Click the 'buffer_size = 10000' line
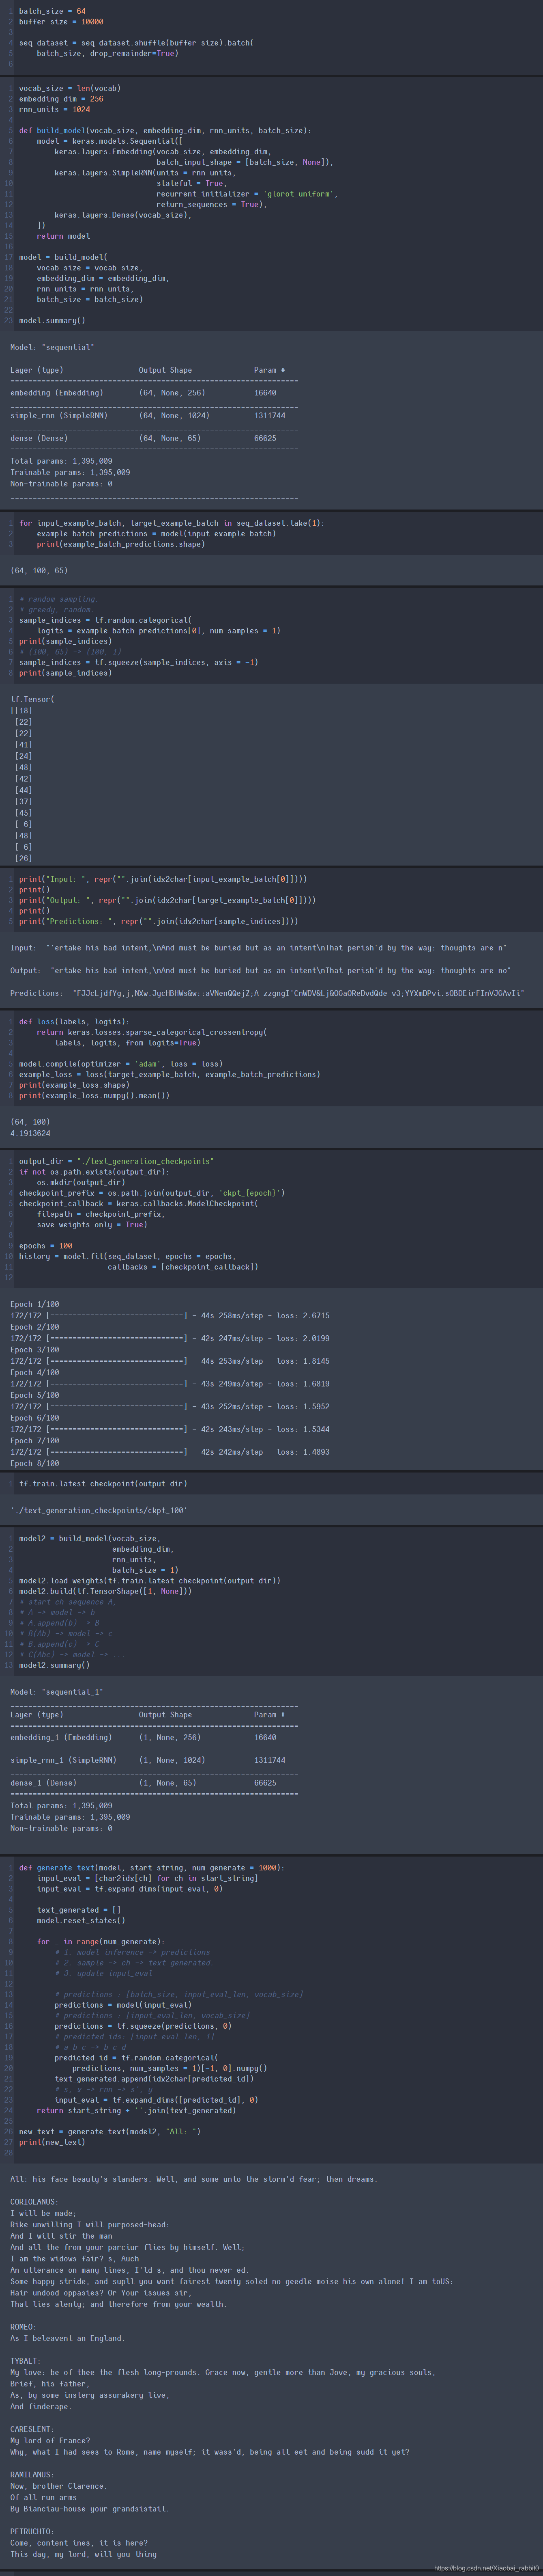Viewport: 543px width, 2576px height. pyautogui.click(x=60, y=21)
